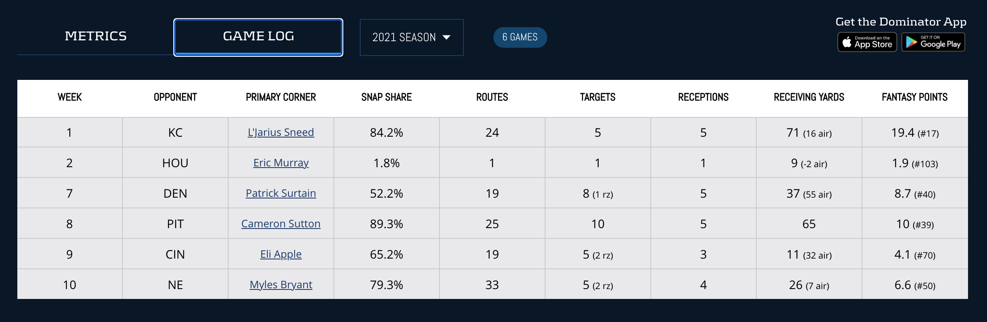Click the Snap Share column header
Viewport: 987px width, 322px height.
(x=386, y=98)
